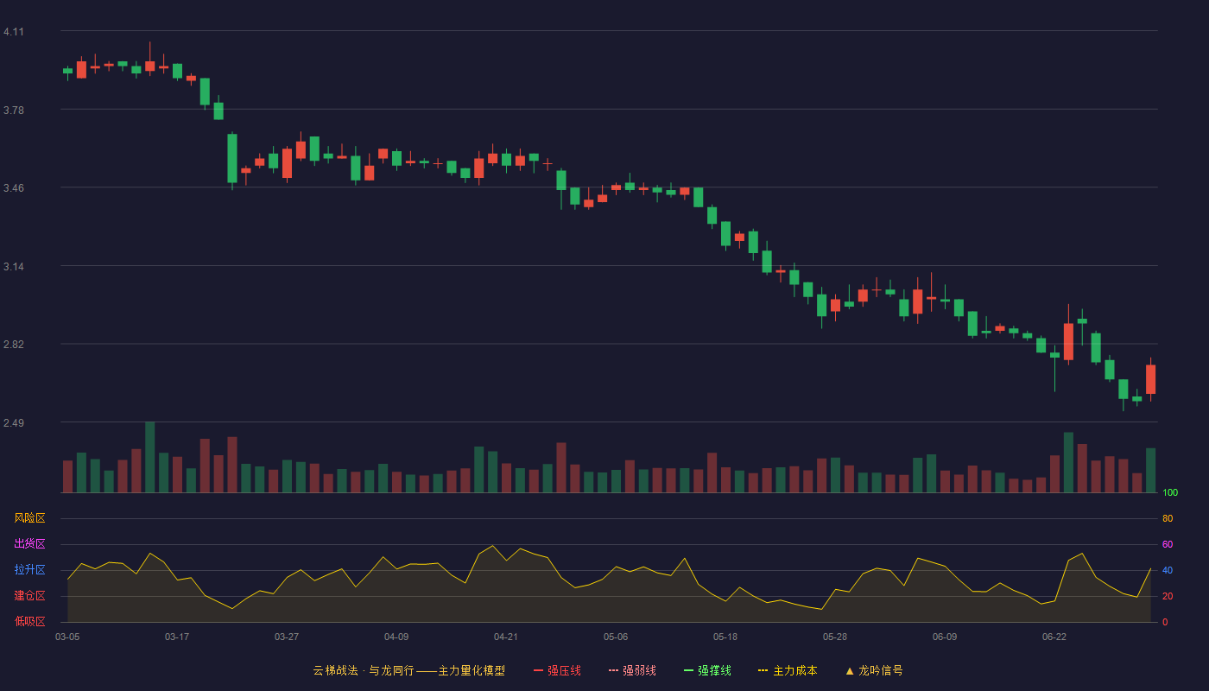Screen dimensions: 1209x691
Task: Select the 05-06 date label
Action: tap(616, 637)
